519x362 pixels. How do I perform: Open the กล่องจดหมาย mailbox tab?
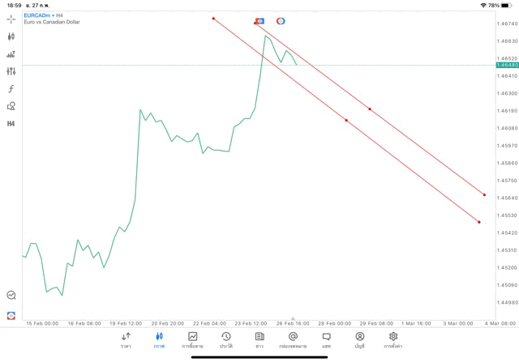(x=293, y=340)
